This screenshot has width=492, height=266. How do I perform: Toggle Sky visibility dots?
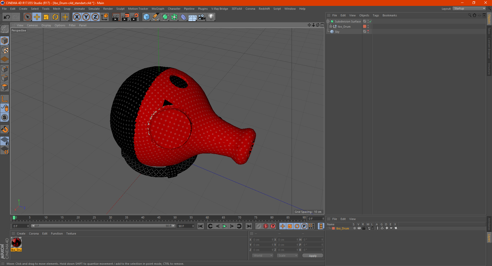pos(368,31)
